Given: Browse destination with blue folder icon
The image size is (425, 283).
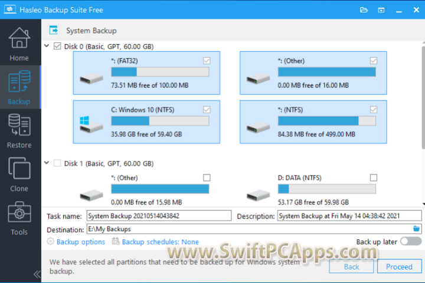Looking at the screenshot, I should tap(416, 229).
